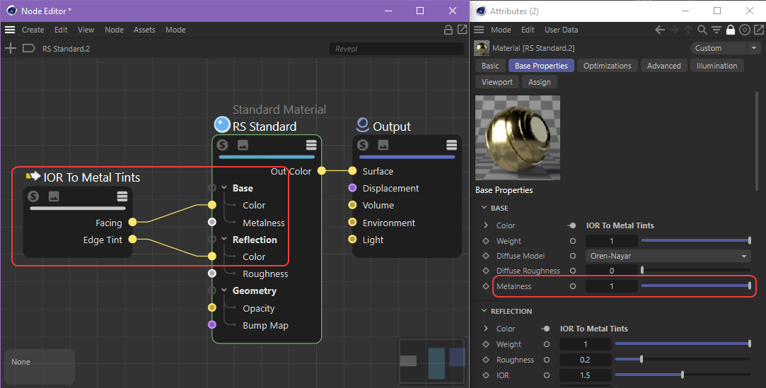Viewport: 766px width, 388px height.
Task: Click the gold material preview thumbnail
Action: tap(518, 138)
